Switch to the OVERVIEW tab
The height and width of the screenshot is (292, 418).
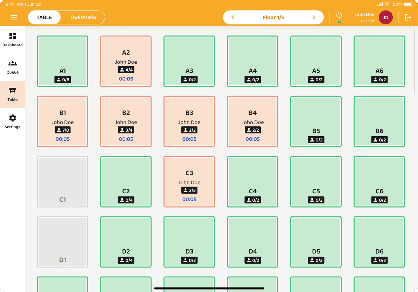(83, 18)
